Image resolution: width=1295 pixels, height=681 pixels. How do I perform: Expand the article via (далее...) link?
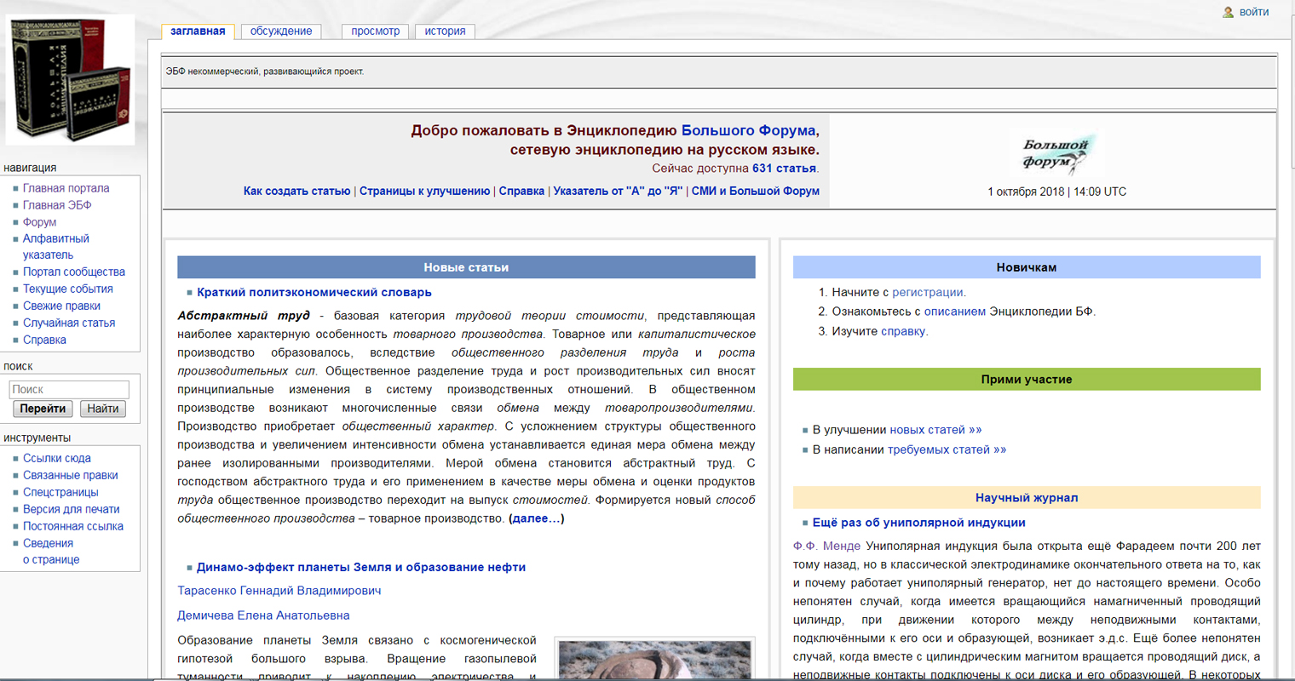pos(536,518)
